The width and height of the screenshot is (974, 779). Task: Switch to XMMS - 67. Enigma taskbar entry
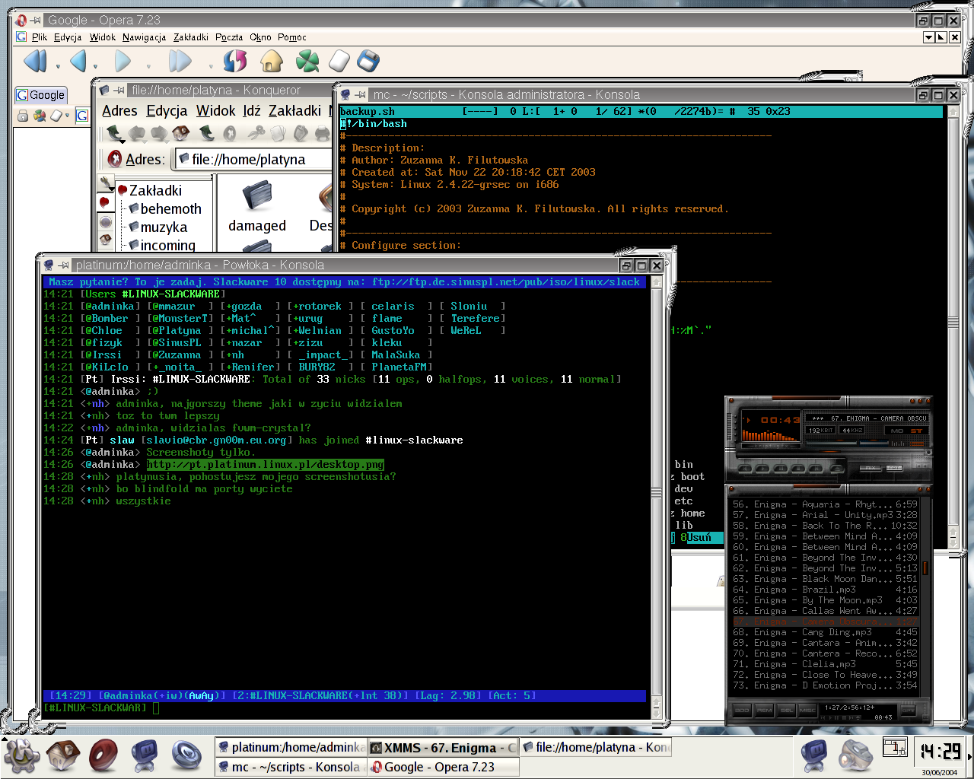443,748
